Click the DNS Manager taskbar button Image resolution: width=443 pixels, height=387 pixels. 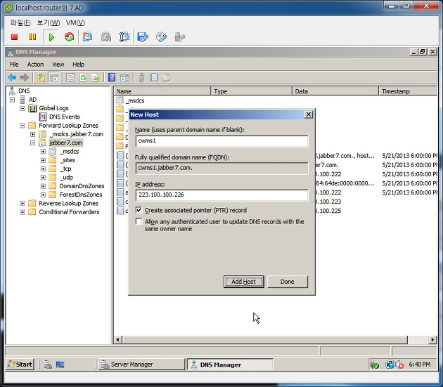point(230,365)
